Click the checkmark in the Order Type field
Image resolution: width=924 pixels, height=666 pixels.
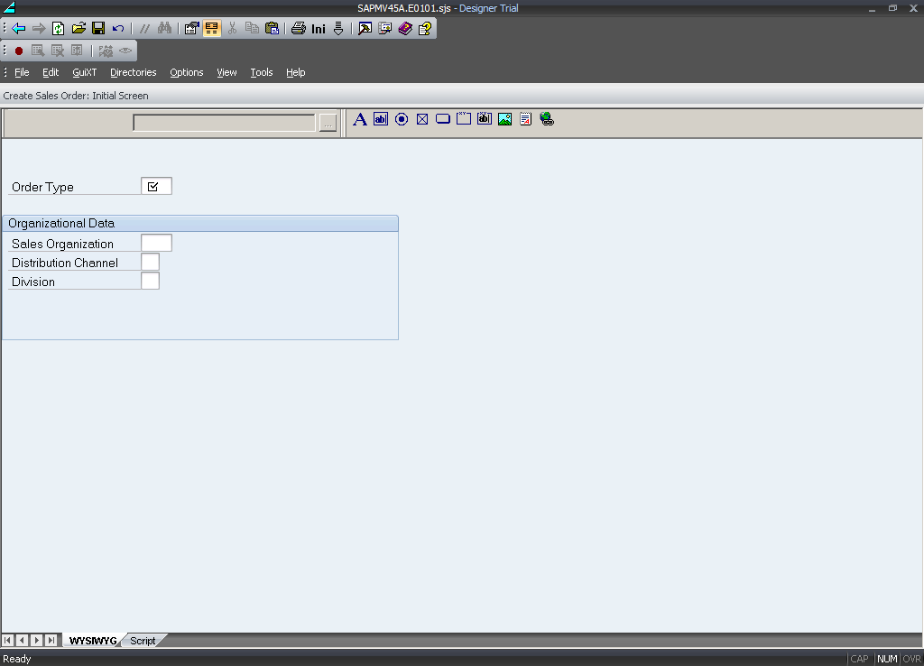point(152,187)
